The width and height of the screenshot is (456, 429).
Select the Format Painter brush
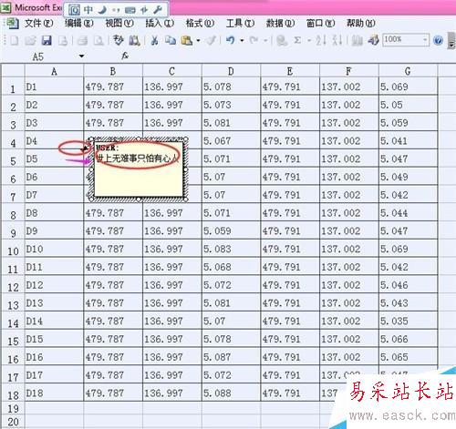[x=212, y=40]
